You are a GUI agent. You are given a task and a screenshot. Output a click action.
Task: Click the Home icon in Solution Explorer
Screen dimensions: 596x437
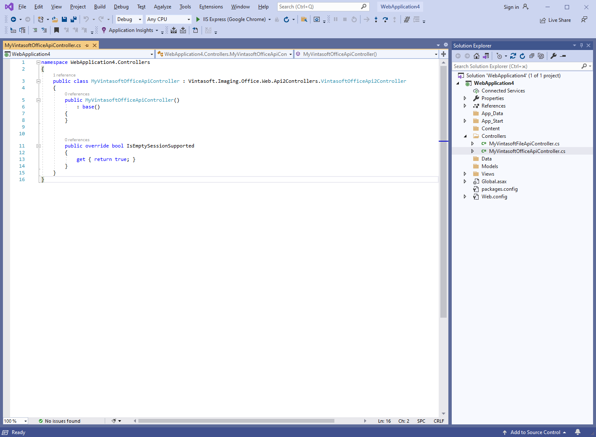(477, 56)
